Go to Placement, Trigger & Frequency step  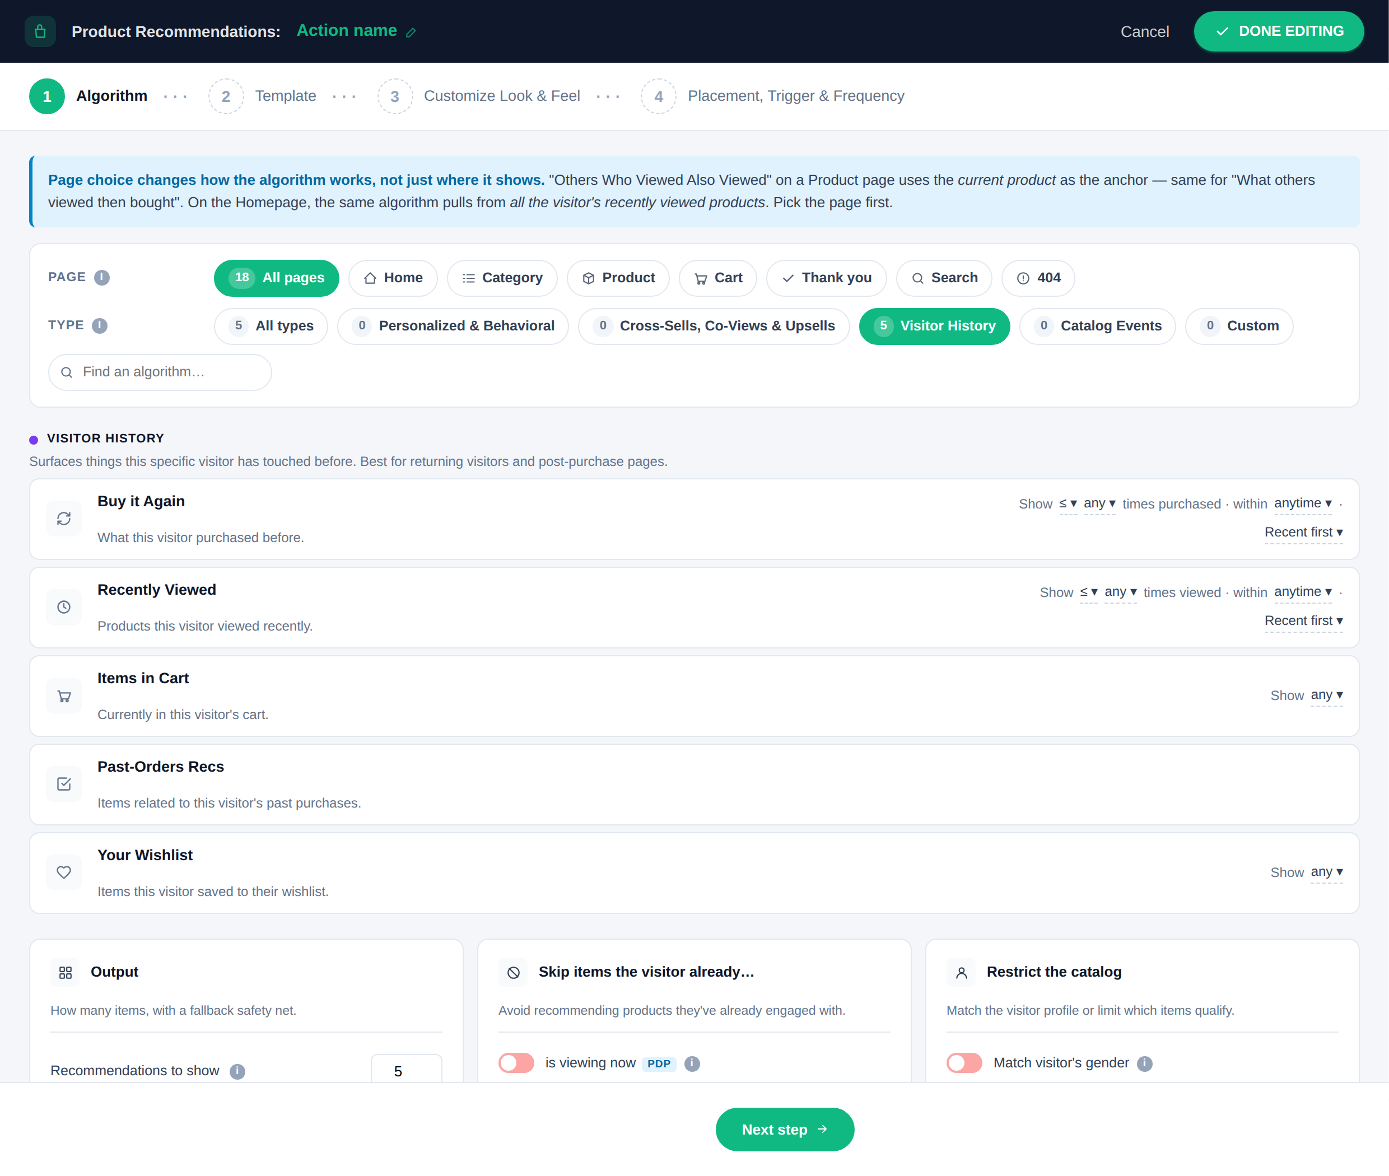773,96
